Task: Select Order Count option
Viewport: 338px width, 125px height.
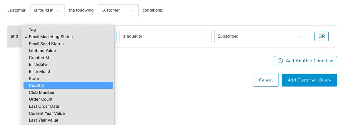Action: click(68, 99)
